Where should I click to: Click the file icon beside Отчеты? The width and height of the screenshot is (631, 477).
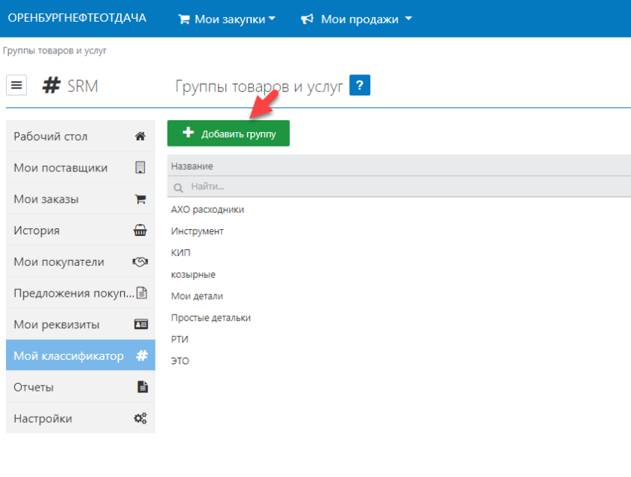[141, 387]
